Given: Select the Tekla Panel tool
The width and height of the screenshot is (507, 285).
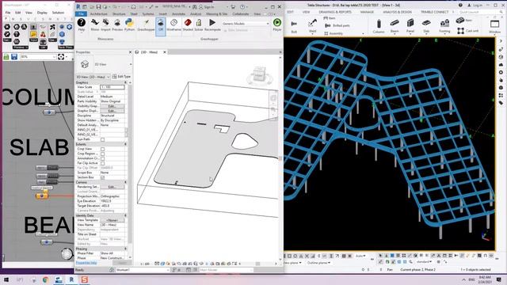Looking at the screenshot, I should (410, 26).
